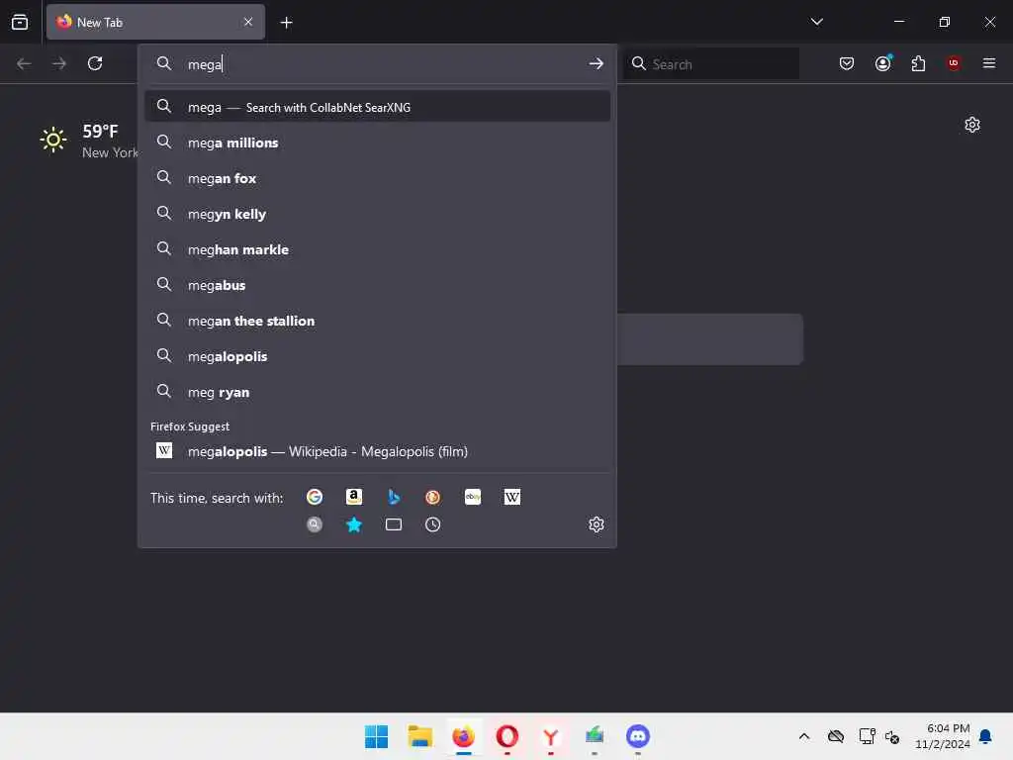The width and height of the screenshot is (1013, 760).
Task: Click the sun weather icon
Action: (53, 140)
